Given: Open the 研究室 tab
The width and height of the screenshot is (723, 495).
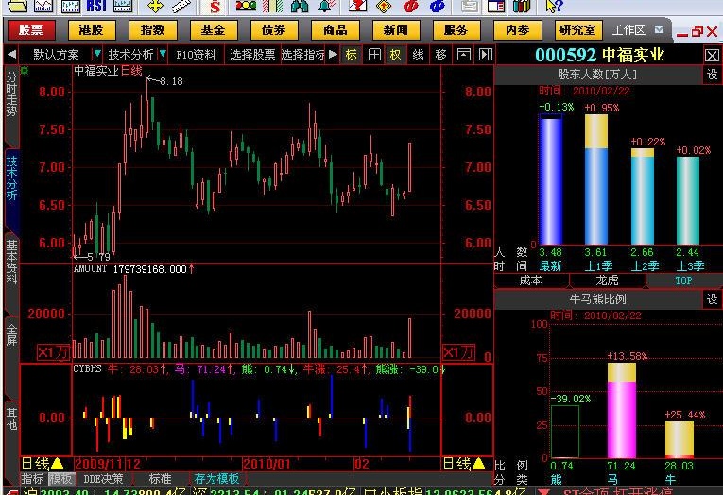Looking at the screenshot, I should pos(578,30).
